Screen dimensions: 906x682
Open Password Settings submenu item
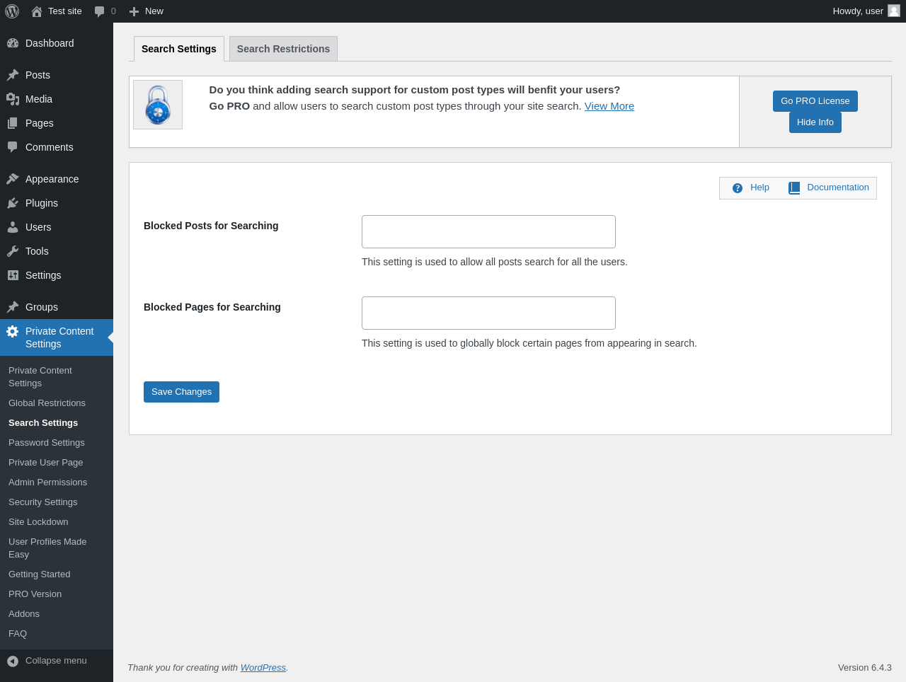pos(47,443)
